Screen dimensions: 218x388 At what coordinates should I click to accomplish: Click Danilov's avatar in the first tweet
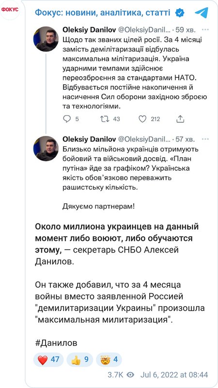[x=46, y=39]
